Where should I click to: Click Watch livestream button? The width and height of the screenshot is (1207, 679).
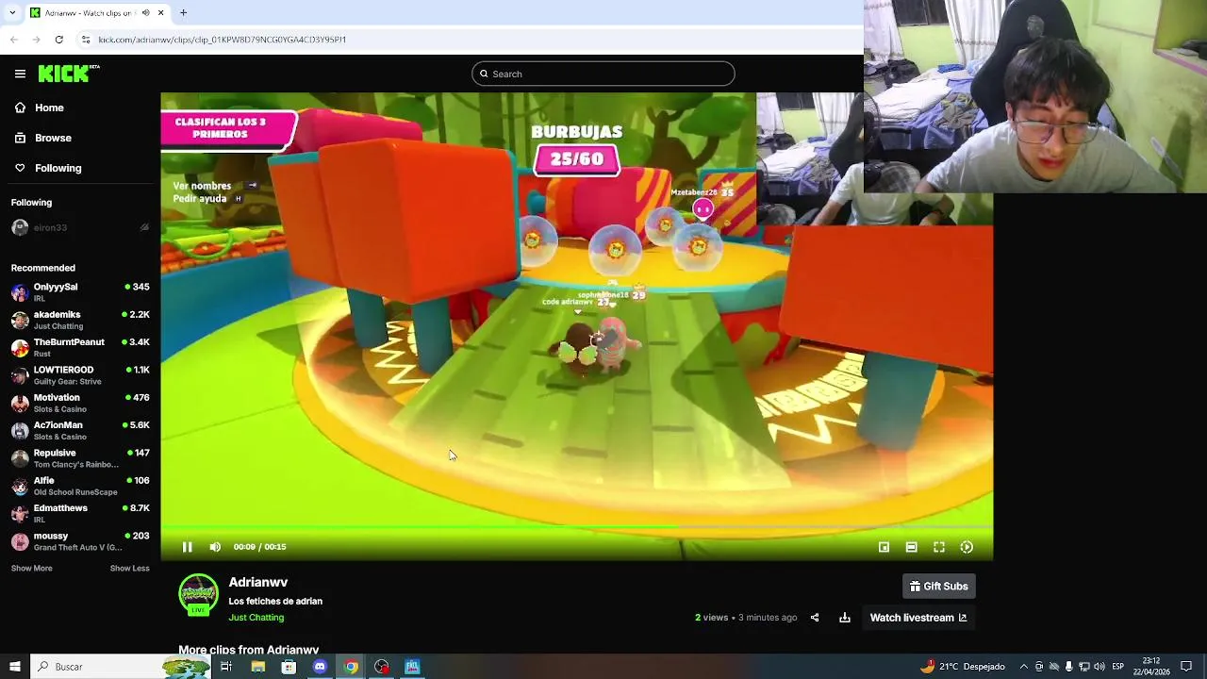click(918, 618)
